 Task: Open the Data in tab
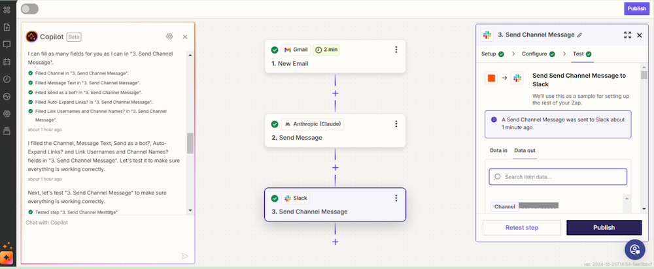tap(498, 151)
